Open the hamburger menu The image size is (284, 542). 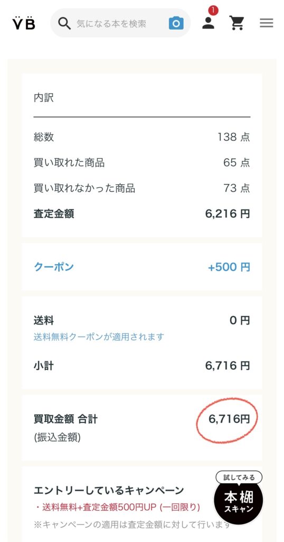[x=267, y=23]
